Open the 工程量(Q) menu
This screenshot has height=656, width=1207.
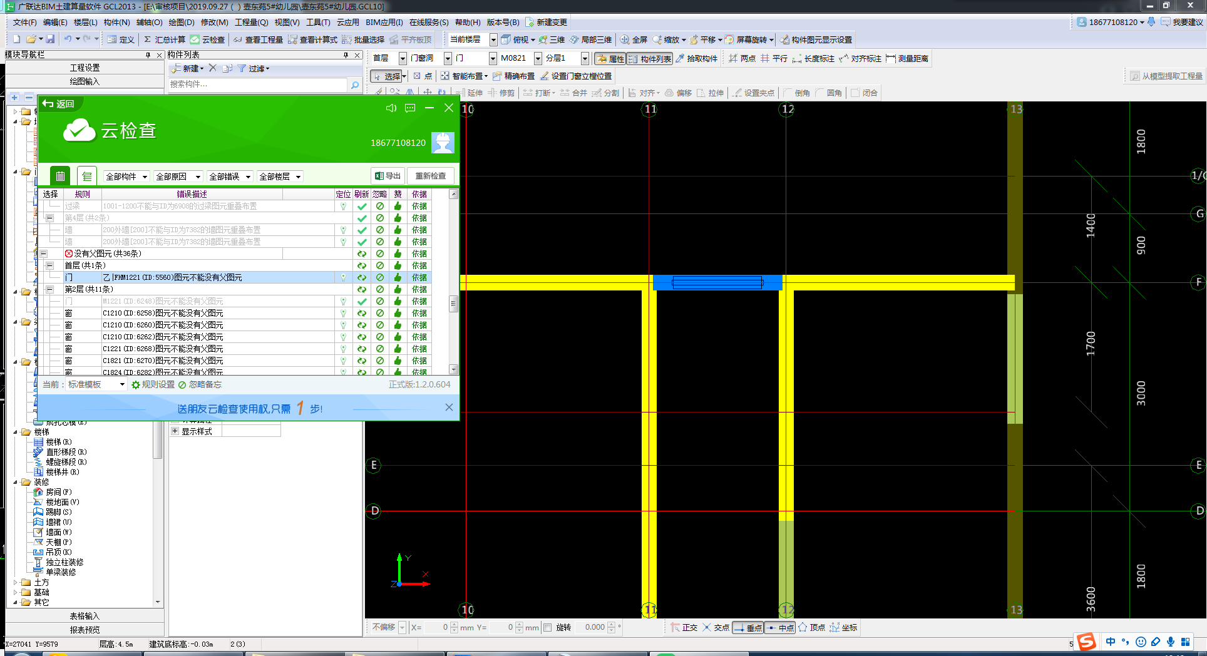point(252,22)
